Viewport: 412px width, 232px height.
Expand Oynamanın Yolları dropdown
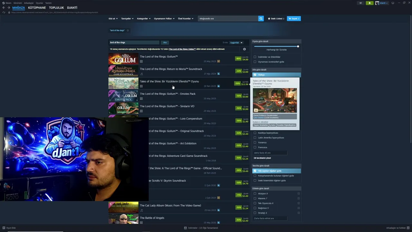(164, 19)
